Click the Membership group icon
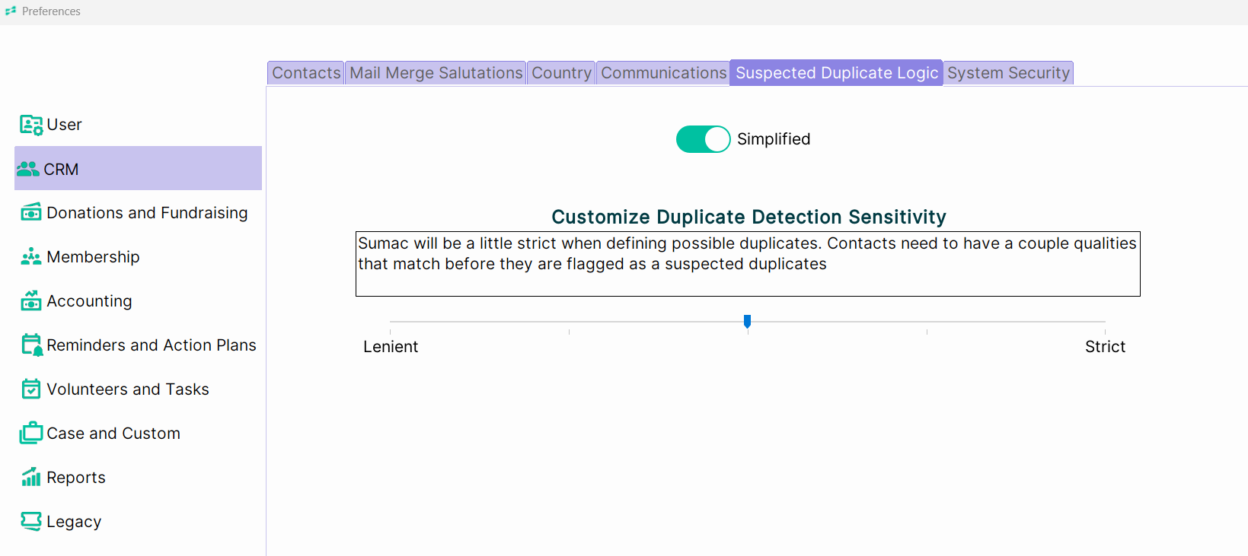This screenshot has height=556, width=1248. [x=31, y=257]
